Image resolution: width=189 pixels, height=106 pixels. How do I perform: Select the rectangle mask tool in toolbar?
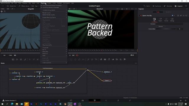(71, 59)
